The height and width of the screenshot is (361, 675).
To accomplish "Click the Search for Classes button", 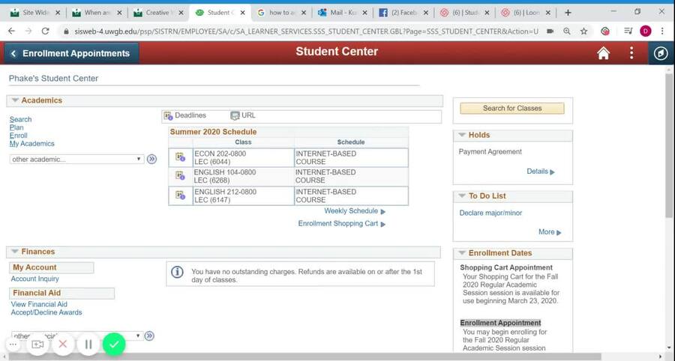I will (x=511, y=109).
